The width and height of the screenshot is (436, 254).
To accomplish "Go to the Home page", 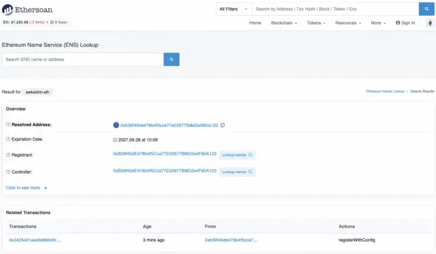I will [x=255, y=23].
